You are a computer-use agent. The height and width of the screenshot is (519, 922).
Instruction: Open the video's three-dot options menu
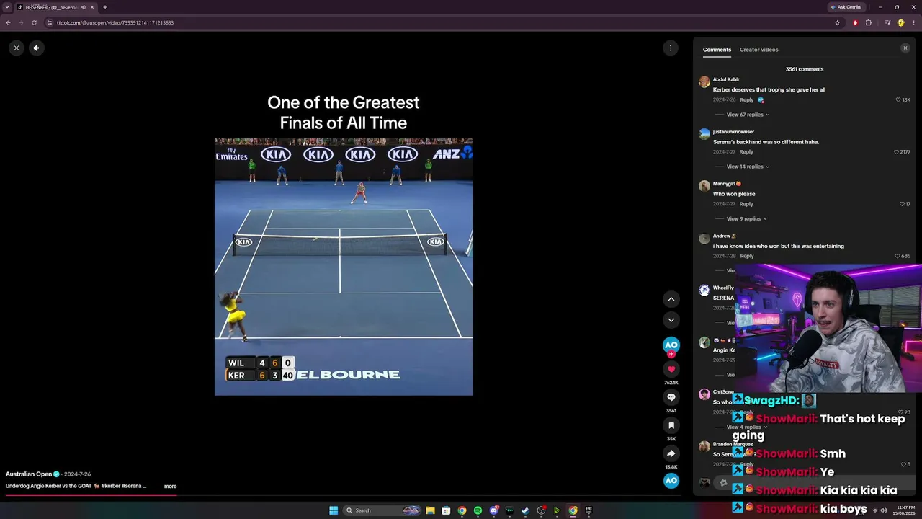click(x=671, y=48)
